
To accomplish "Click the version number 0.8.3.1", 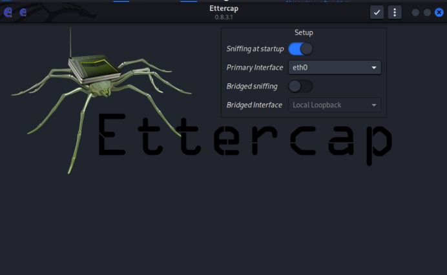I will coord(224,17).
